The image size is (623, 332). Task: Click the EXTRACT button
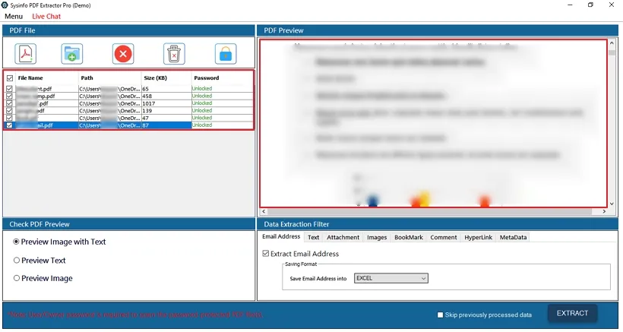point(573,313)
